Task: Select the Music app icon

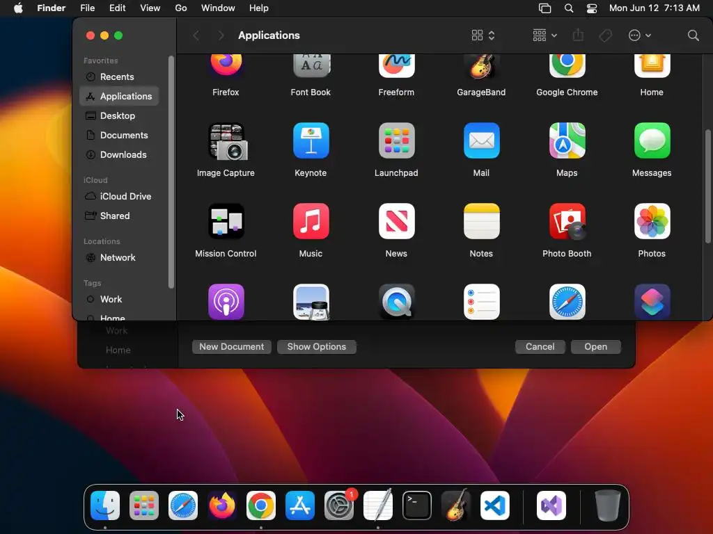Action: 311,221
